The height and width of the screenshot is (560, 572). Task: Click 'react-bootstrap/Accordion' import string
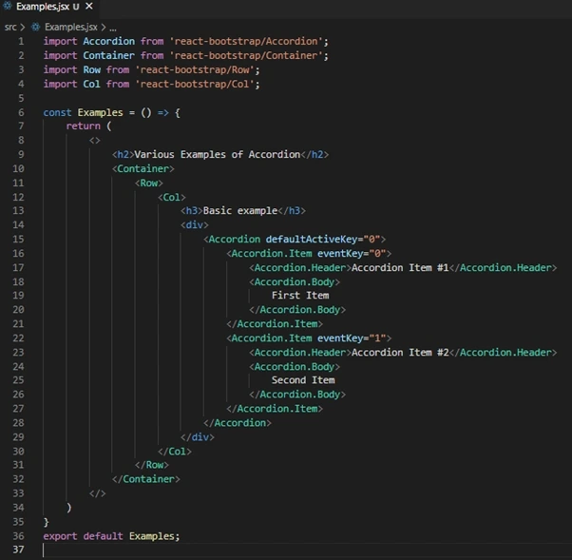click(x=246, y=41)
